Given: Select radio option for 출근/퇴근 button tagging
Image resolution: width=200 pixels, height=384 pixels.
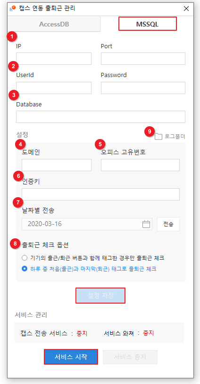Looking at the screenshot, I should click(x=25, y=258).
